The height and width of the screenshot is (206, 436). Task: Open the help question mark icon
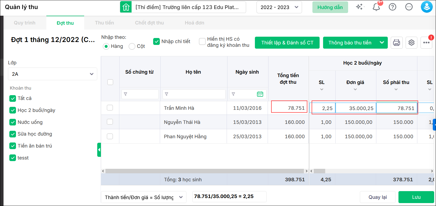(x=393, y=7)
